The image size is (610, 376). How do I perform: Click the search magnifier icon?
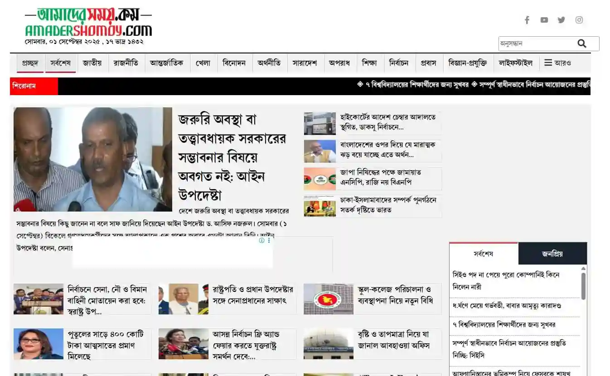click(x=582, y=43)
